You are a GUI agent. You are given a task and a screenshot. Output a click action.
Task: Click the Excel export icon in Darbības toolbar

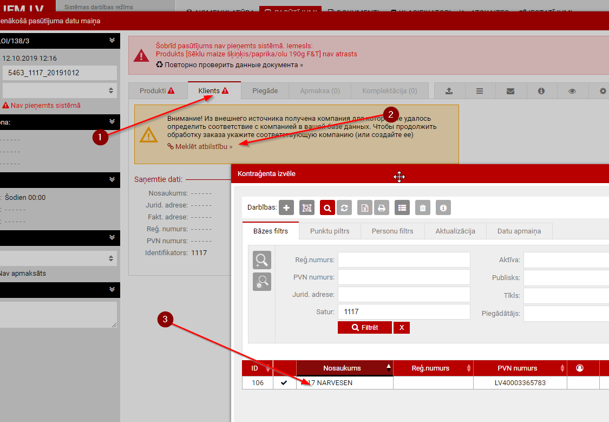pos(365,207)
